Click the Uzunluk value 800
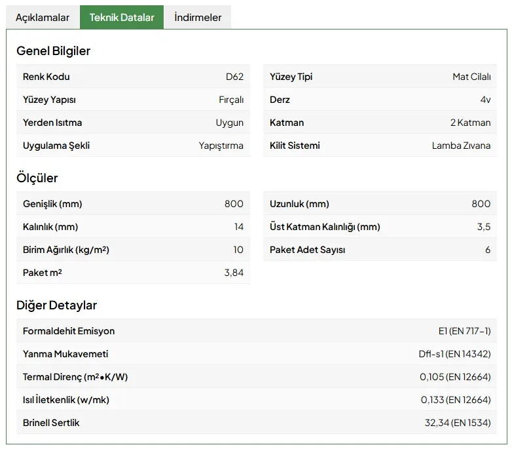Viewport: 512px width, 449px height. click(481, 204)
